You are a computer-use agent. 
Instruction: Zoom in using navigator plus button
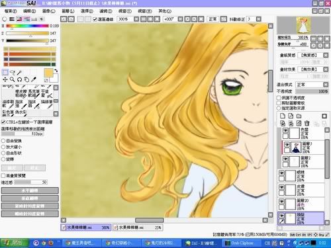tap(320, 39)
